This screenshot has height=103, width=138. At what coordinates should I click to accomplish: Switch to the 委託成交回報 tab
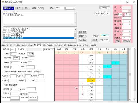[x=15, y=45]
